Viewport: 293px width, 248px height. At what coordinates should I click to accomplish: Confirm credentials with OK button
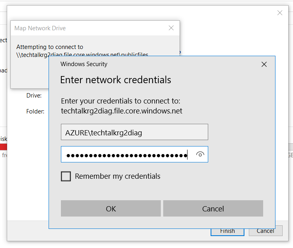[x=111, y=209]
